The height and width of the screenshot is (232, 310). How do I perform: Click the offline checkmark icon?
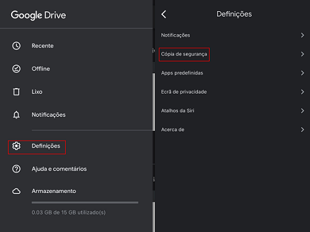point(16,69)
